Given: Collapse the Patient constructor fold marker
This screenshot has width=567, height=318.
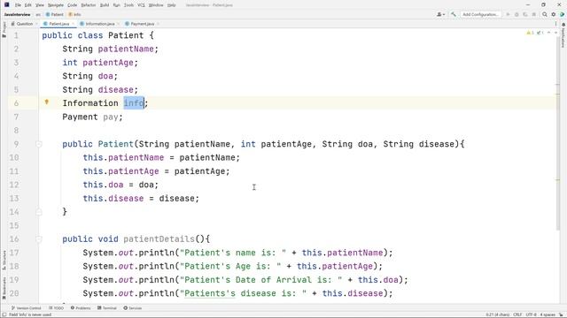Looking at the screenshot, I should click(x=39, y=144).
